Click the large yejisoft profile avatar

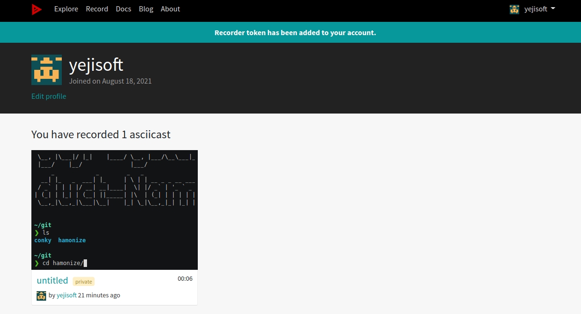pos(47,70)
